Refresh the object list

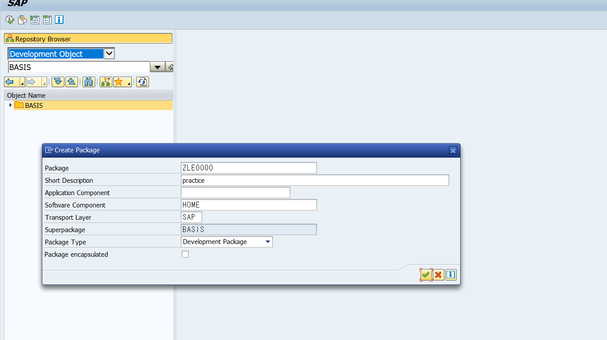coord(142,82)
